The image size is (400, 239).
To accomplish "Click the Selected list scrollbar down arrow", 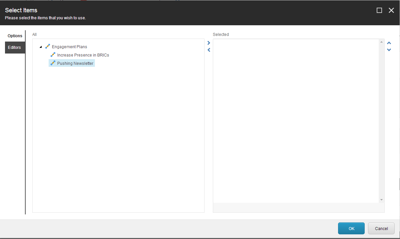I will [381, 199].
